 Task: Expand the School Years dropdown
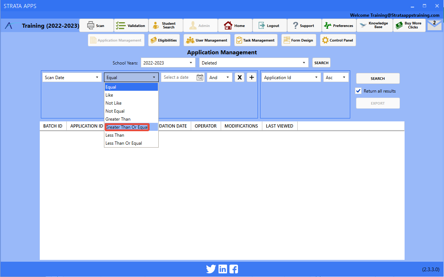[x=168, y=63]
